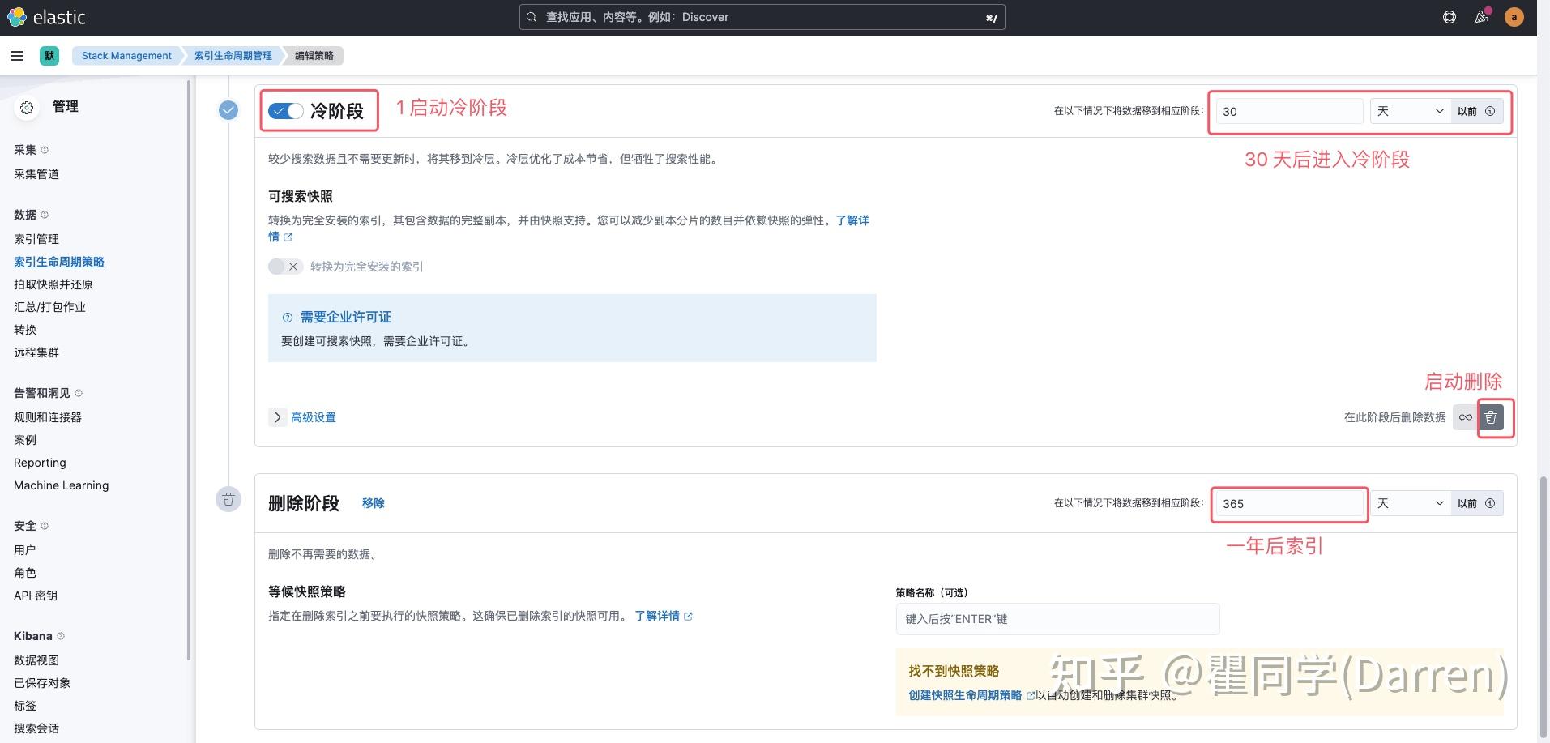1550x743 pixels.
Task: Enable delete with the trash icon after 冷阶段
Action: [1492, 417]
